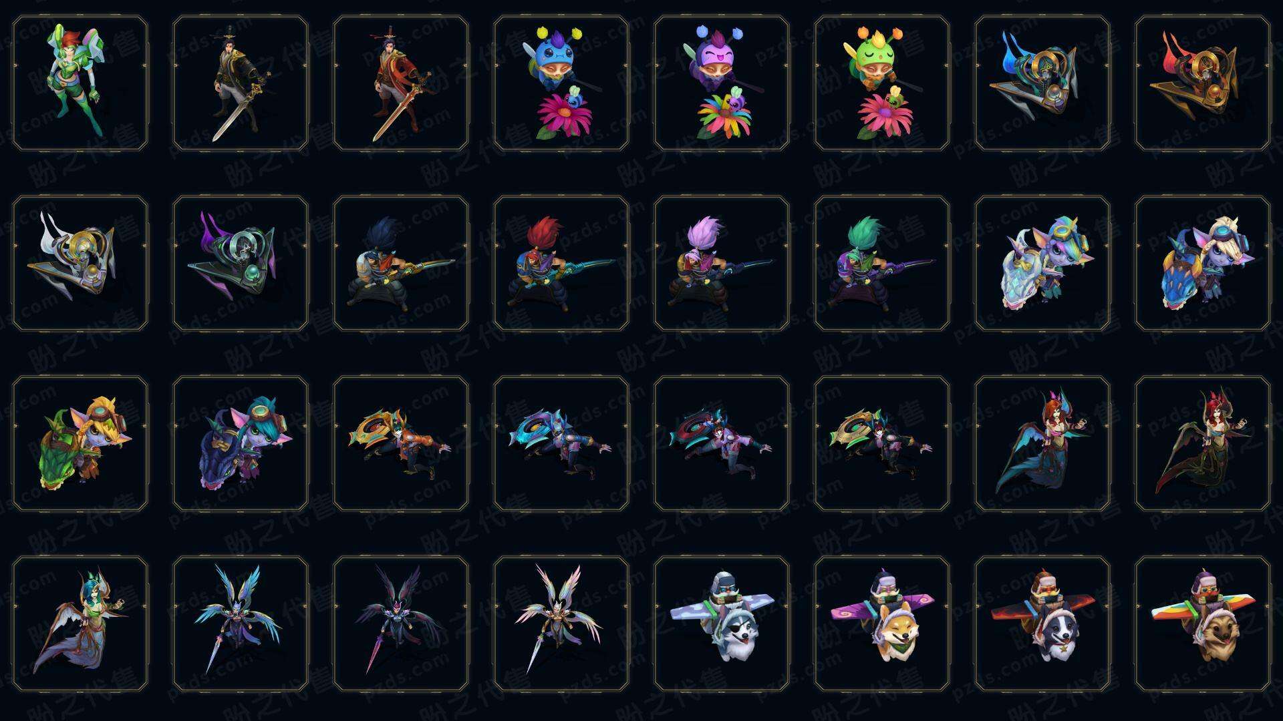Open the red-haired spear warrior skin
This screenshot has width=1283, height=721.
pyautogui.click(x=561, y=263)
